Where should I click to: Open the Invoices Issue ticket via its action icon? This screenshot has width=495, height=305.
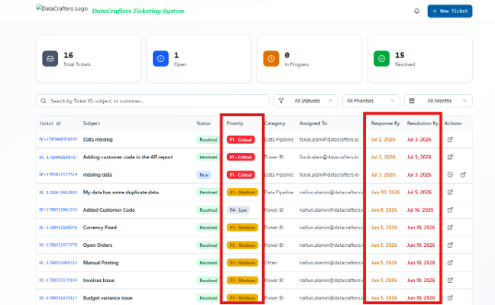pos(450,280)
